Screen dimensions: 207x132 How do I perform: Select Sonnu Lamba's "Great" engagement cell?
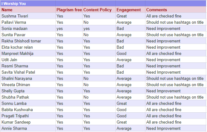coord(122,103)
